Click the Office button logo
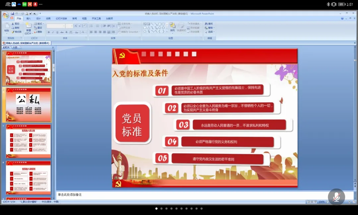 6,15
